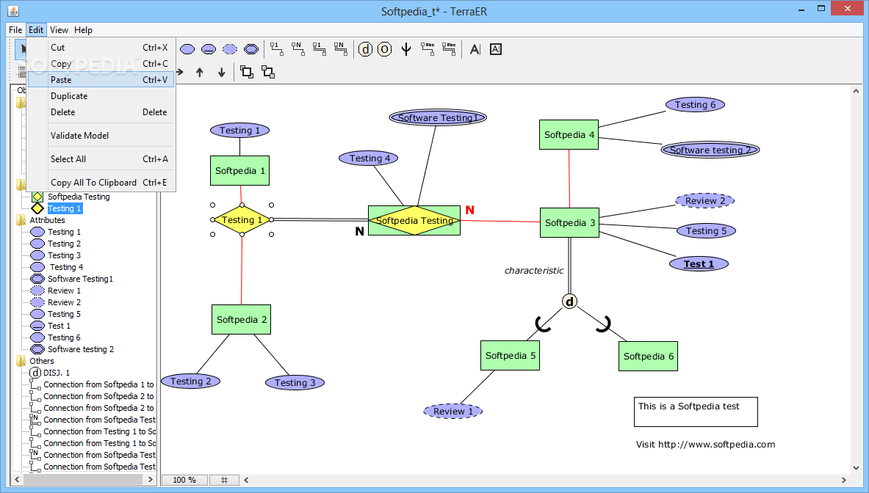Select Softpedia Testing in the object tree
Viewport: 869px width, 493px height.
pos(79,197)
